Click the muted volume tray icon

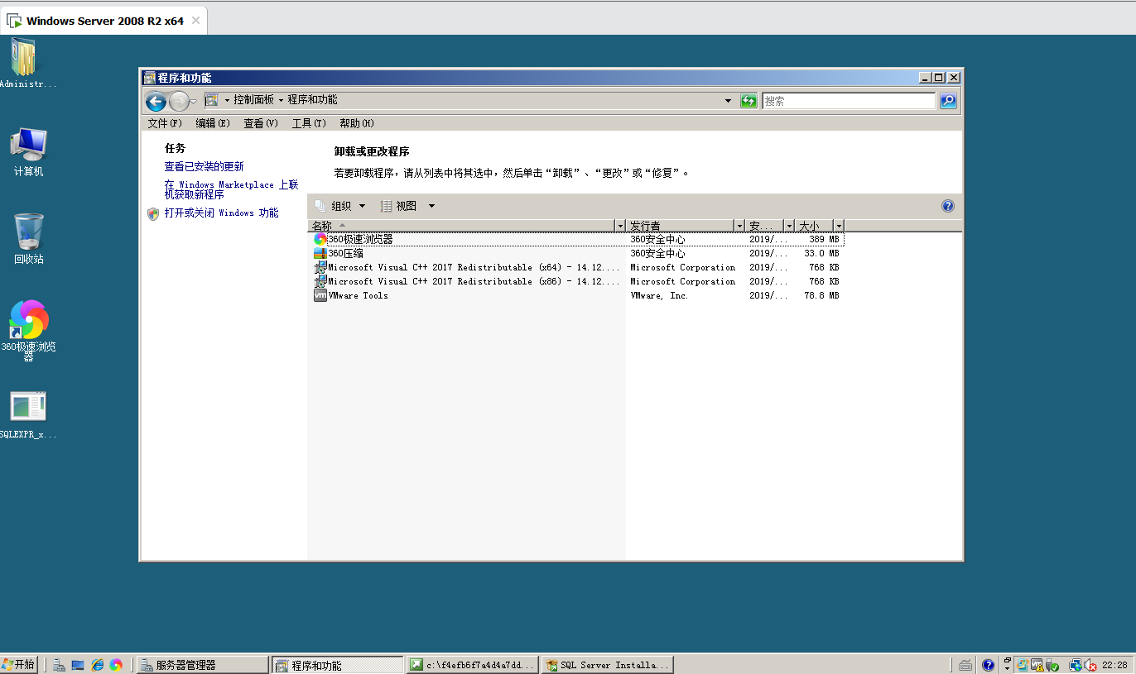1091,665
